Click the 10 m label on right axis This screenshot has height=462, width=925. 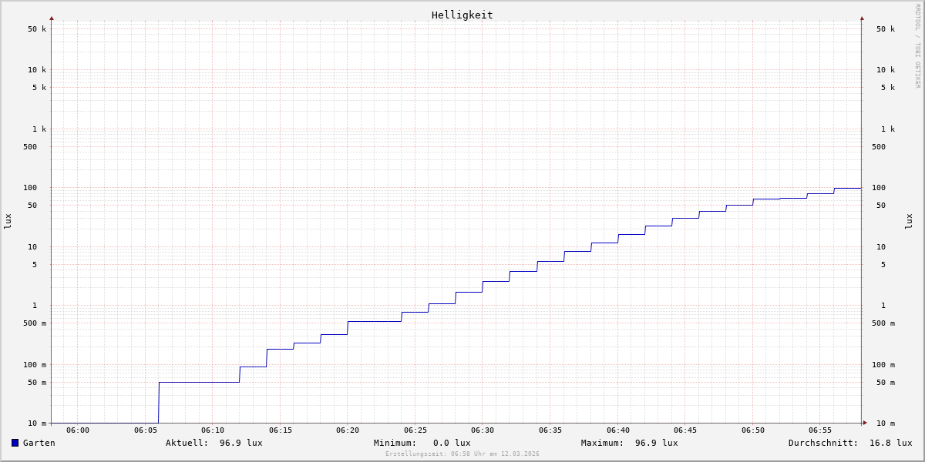(885, 423)
